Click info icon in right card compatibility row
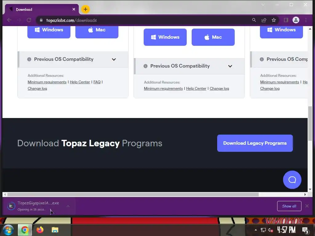This screenshot has width=315, height=236. coord(261,59)
